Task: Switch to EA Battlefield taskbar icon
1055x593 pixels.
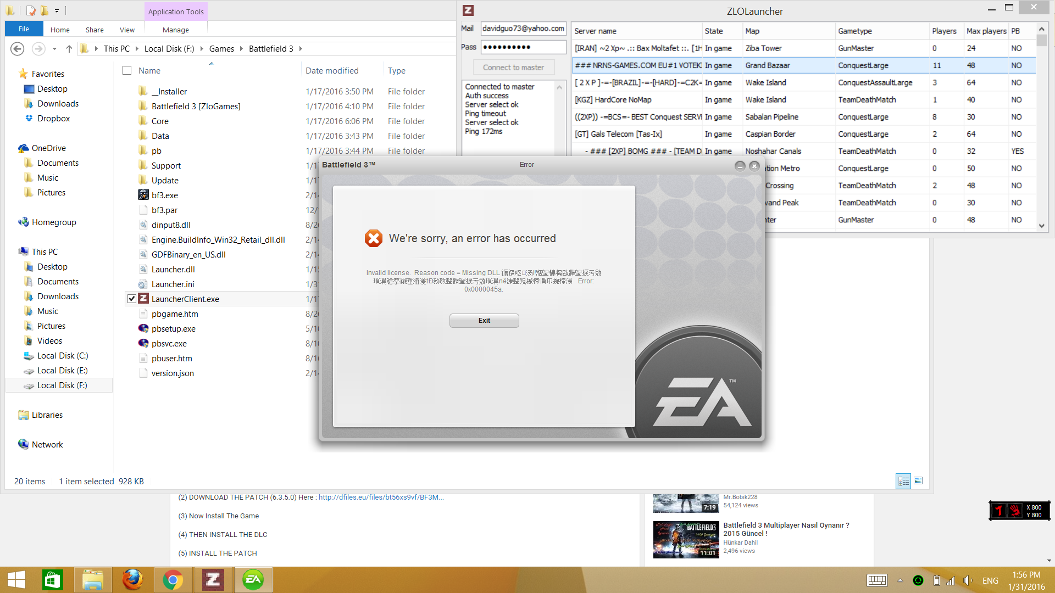Action: click(253, 580)
